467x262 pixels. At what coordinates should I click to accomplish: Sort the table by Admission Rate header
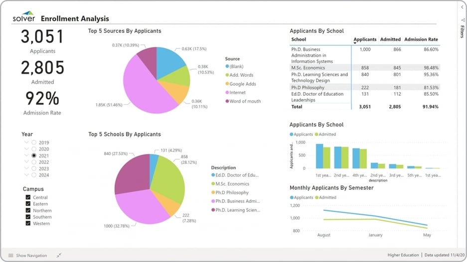(421, 39)
